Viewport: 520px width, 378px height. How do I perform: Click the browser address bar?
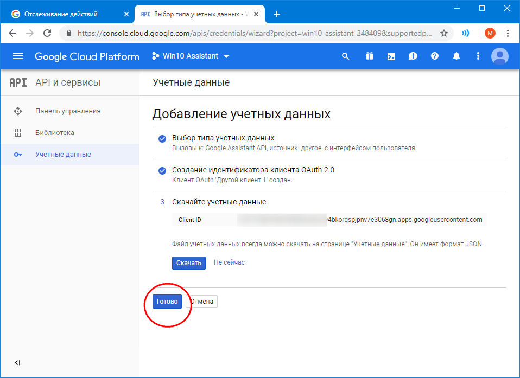click(255, 33)
